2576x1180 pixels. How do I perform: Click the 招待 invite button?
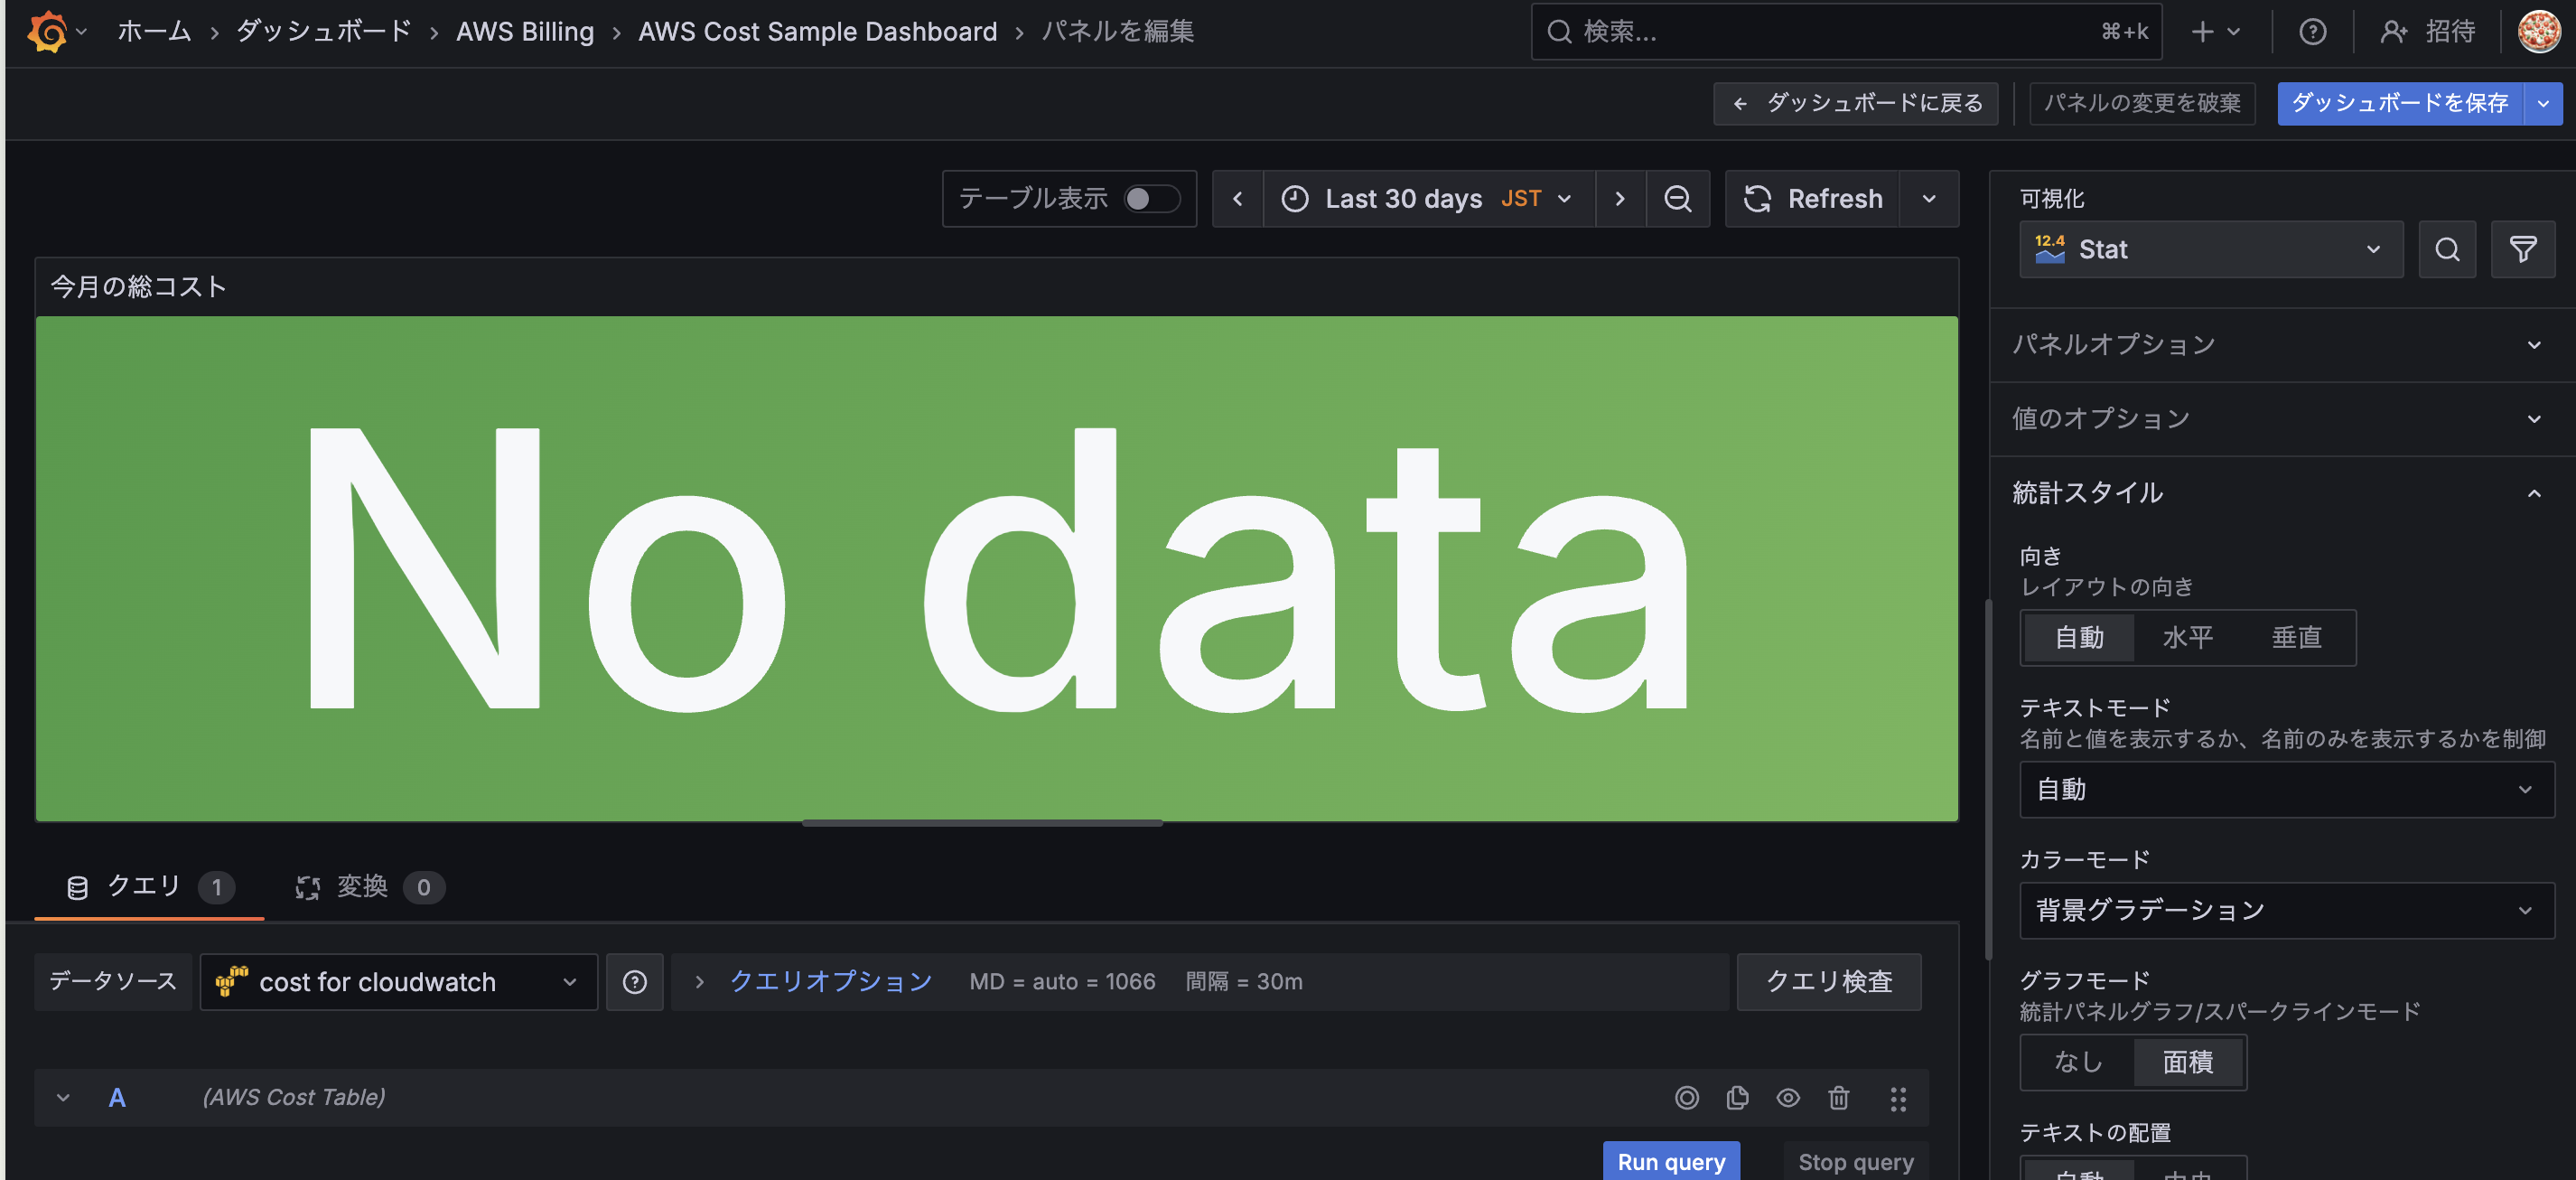coord(2427,32)
